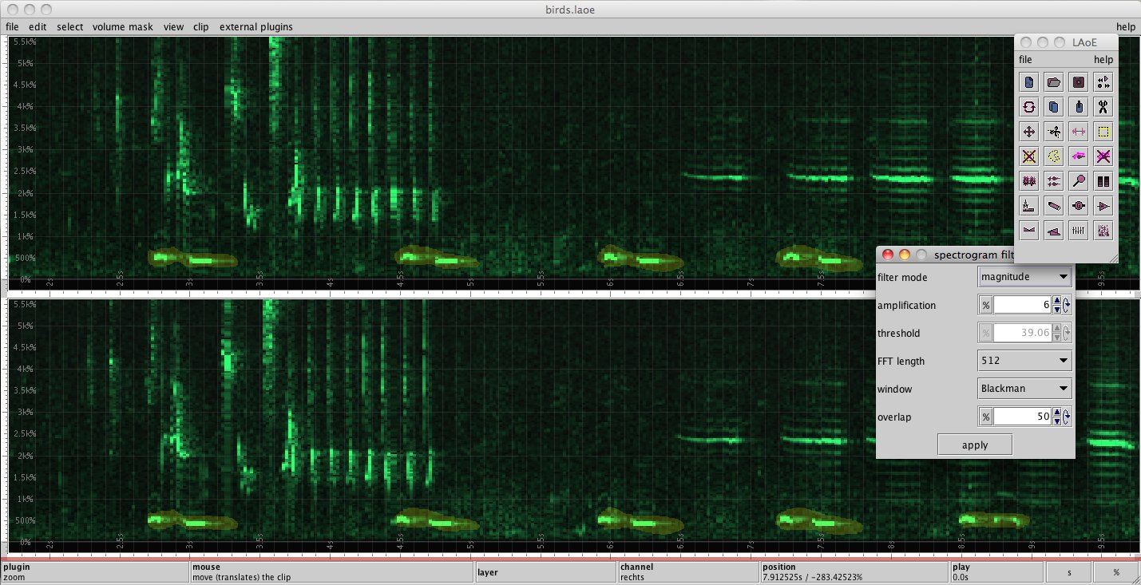This screenshot has height=585, width=1141.
Task: Expand the FFT length dropdown set to 512
Action: pyautogui.click(x=1025, y=361)
